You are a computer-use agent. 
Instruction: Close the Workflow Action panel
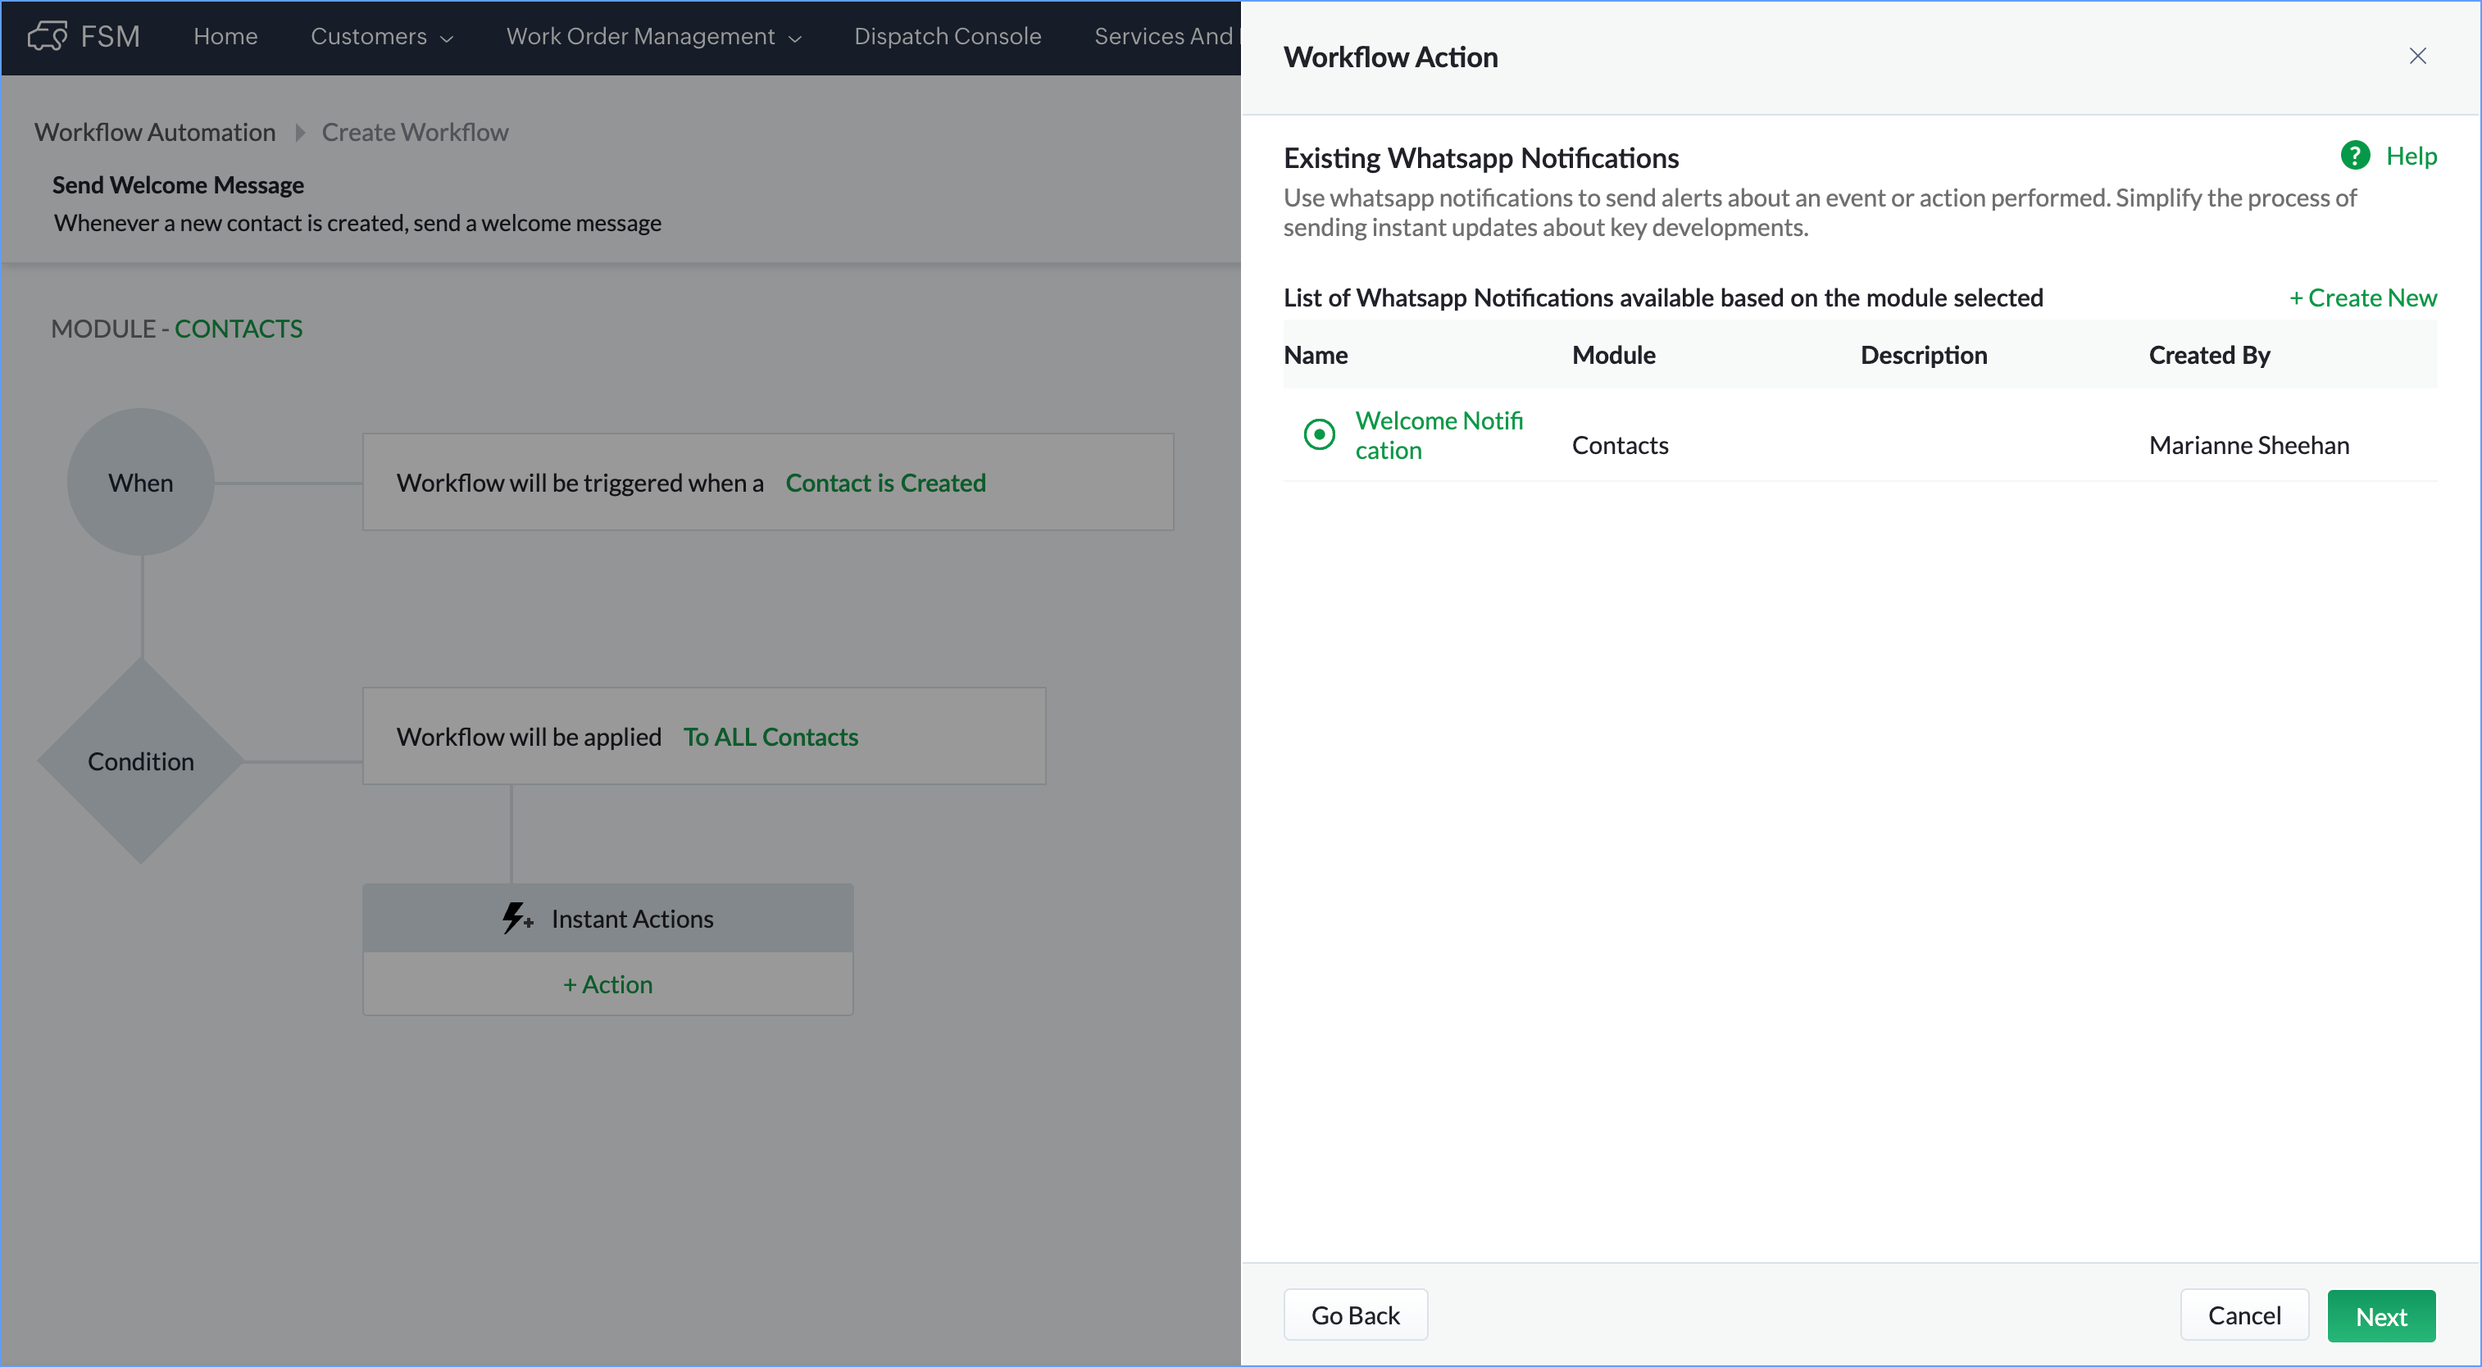pyautogui.click(x=2416, y=56)
